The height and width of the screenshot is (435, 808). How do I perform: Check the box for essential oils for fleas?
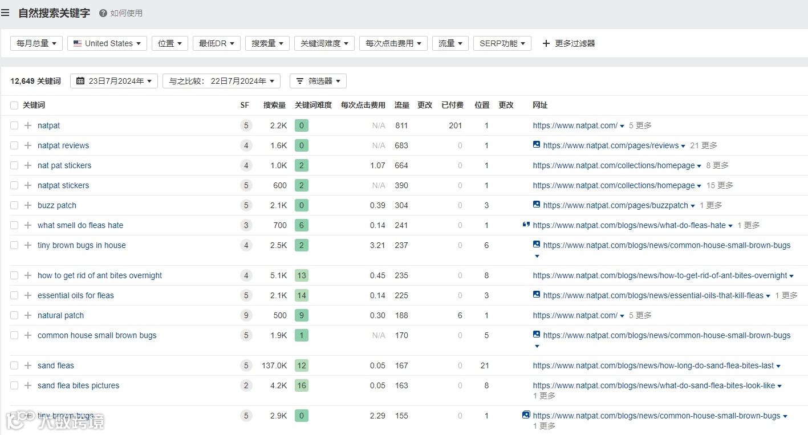click(x=14, y=295)
